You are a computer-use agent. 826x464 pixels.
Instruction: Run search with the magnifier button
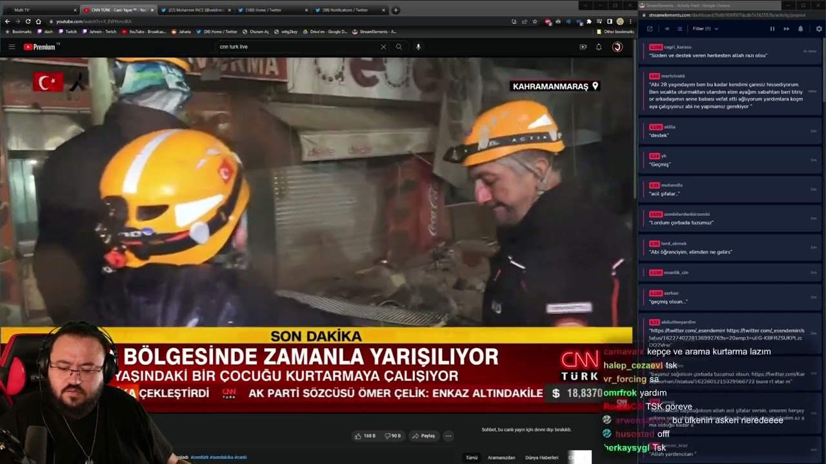pos(399,47)
